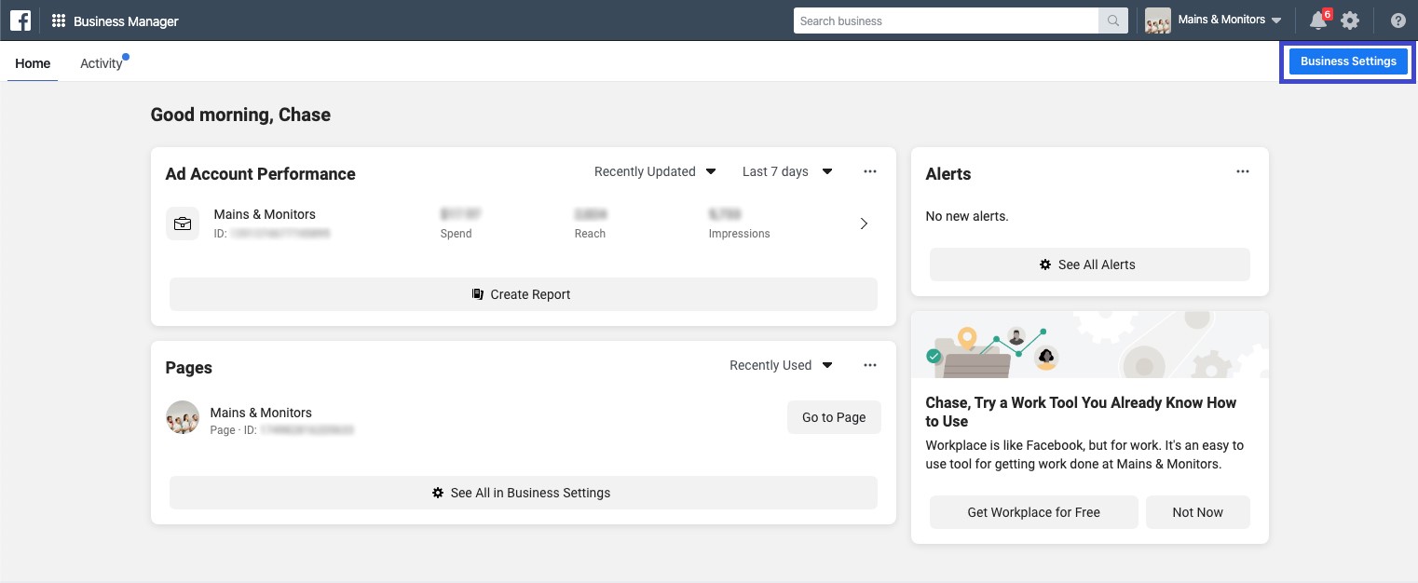Dismiss Workplace promo with Not Now

[x=1198, y=512]
